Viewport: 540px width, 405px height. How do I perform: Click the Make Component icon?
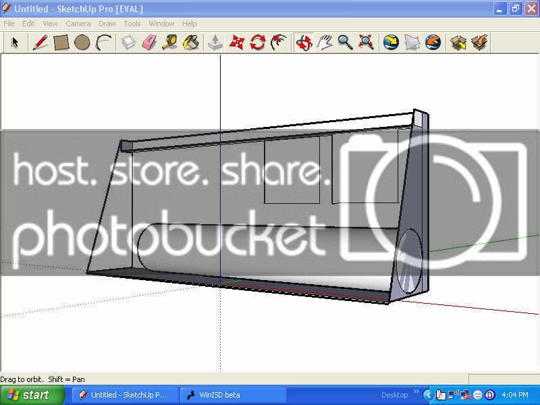[x=129, y=43]
